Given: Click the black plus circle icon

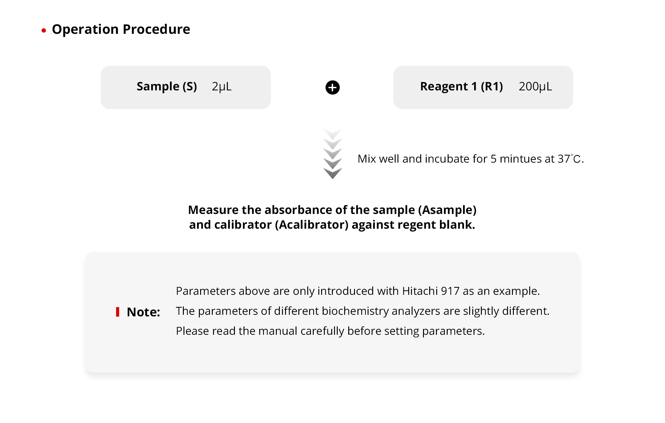Looking at the screenshot, I should [x=332, y=88].
